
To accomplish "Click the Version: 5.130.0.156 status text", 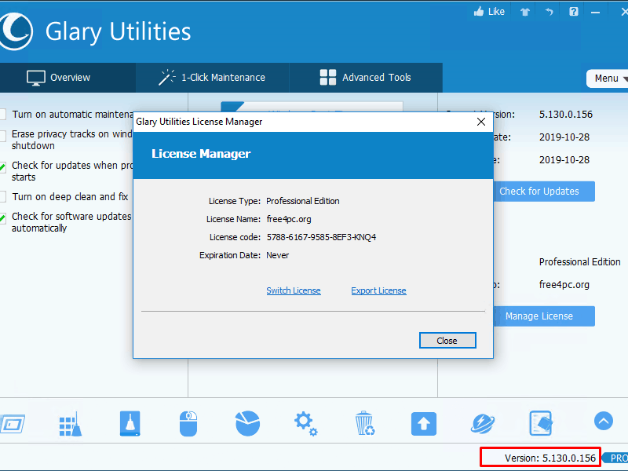I will click(x=550, y=458).
